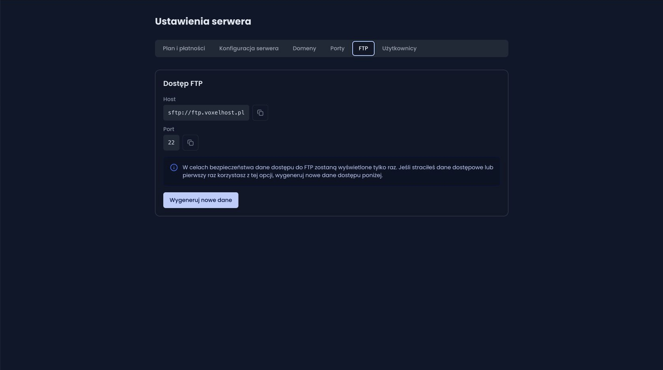Select the Porty tab
The width and height of the screenshot is (663, 370).
coord(337,48)
